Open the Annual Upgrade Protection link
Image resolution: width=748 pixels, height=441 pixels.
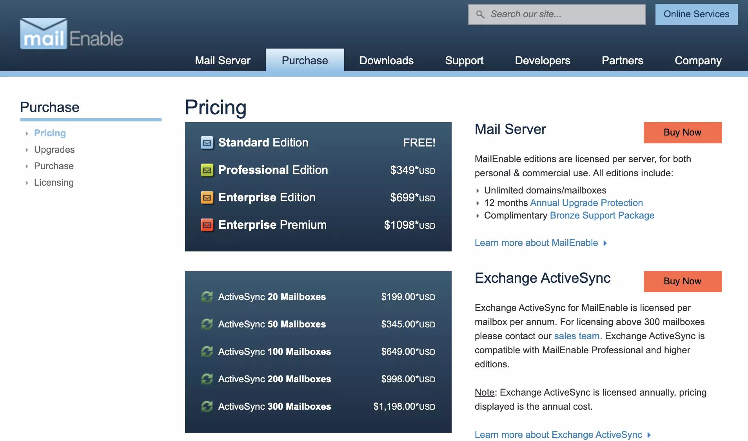(586, 203)
